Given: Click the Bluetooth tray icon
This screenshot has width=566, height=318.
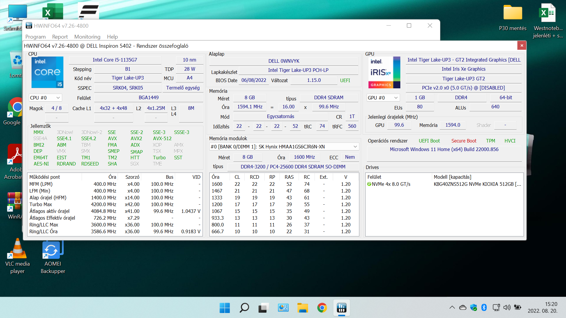Looking at the screenshot, I should (484, 307).
